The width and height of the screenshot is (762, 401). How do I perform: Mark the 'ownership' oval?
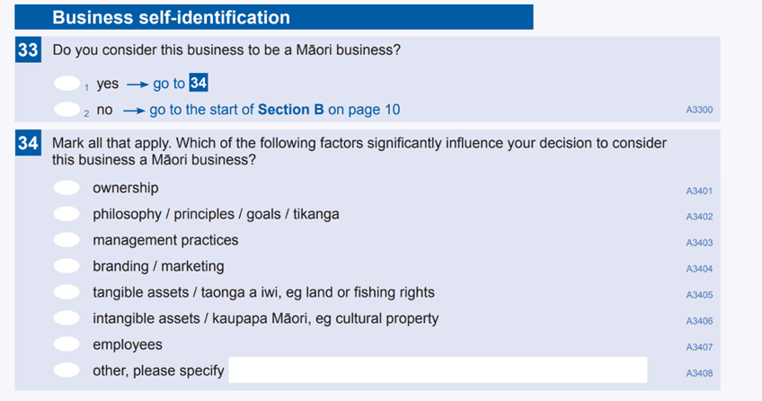click(x=66, y=188)
